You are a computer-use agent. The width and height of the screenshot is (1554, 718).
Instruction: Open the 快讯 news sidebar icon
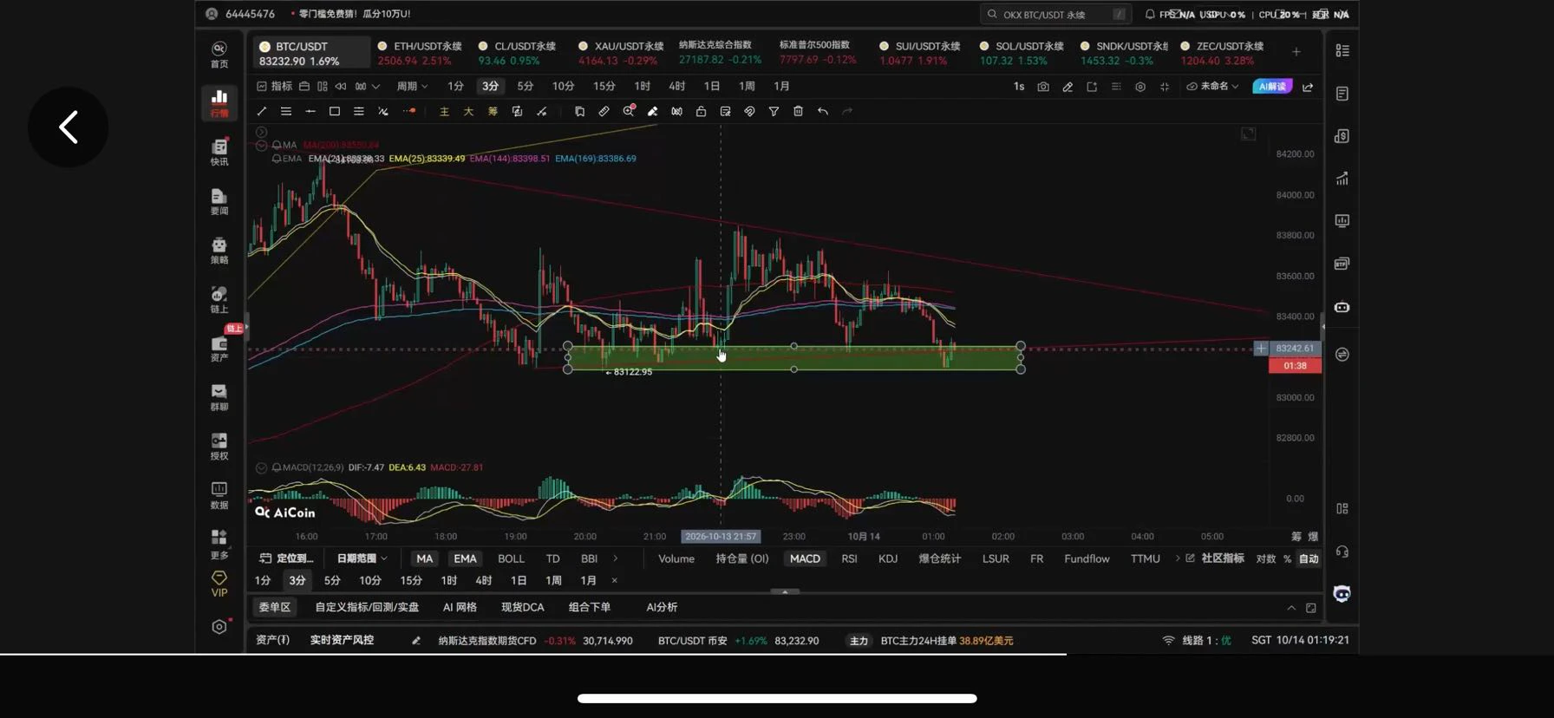(x=219, y=152)
